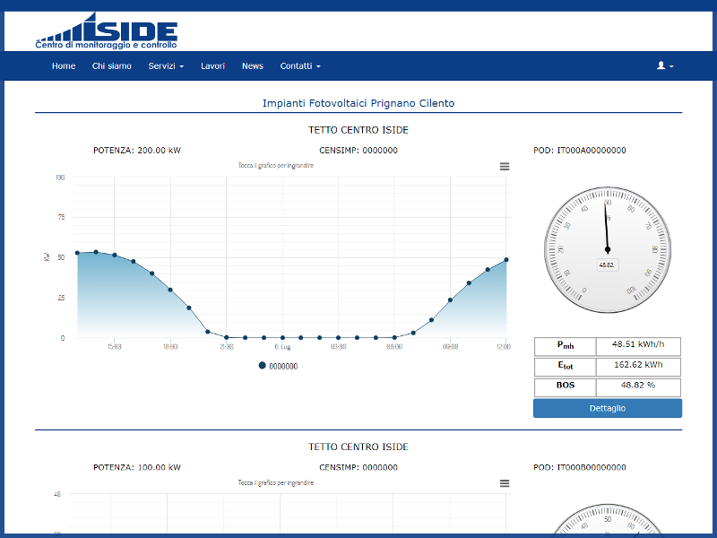Select the BOS 48.82 % value cell
717x538 pixels.
[x=638, y=387]
